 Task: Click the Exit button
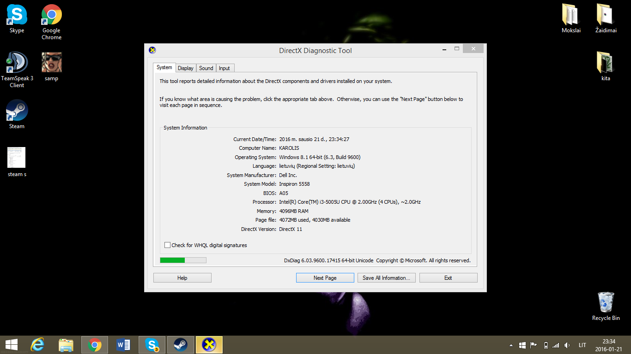click(x=448, y=278)
